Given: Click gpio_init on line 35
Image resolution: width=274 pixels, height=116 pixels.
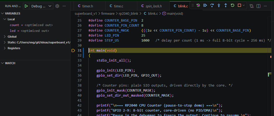Looking at the screenshot, I should pos(106,70).
